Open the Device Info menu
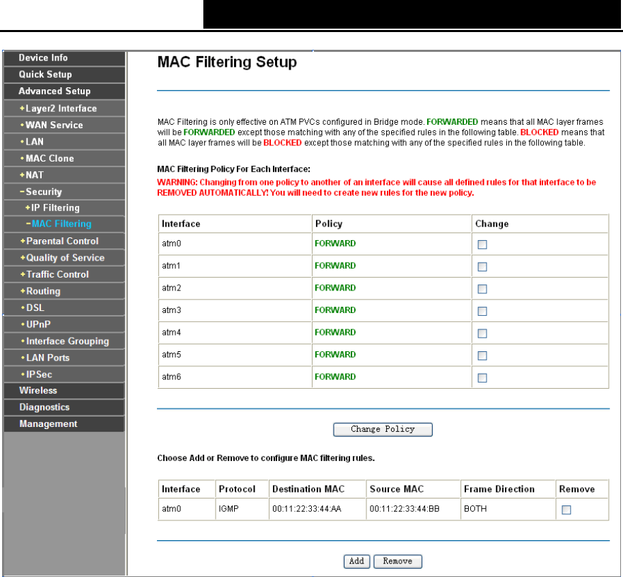Screen dimensions: 623x577 (x=43, y=58)
